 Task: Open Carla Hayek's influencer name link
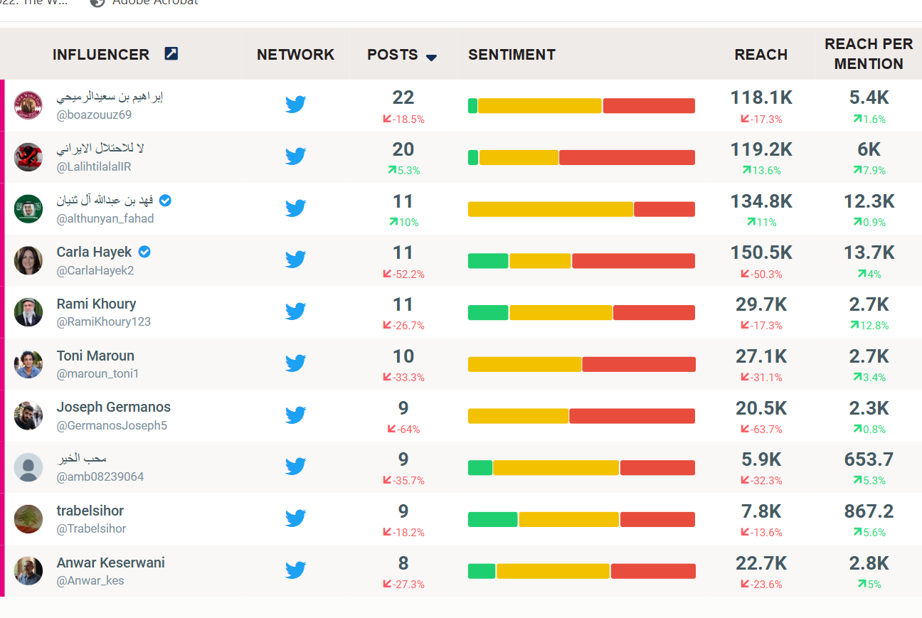point(94,252)
